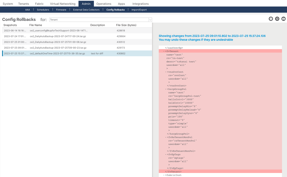Sort by File Size (bytes) column

tap(126, 25)
